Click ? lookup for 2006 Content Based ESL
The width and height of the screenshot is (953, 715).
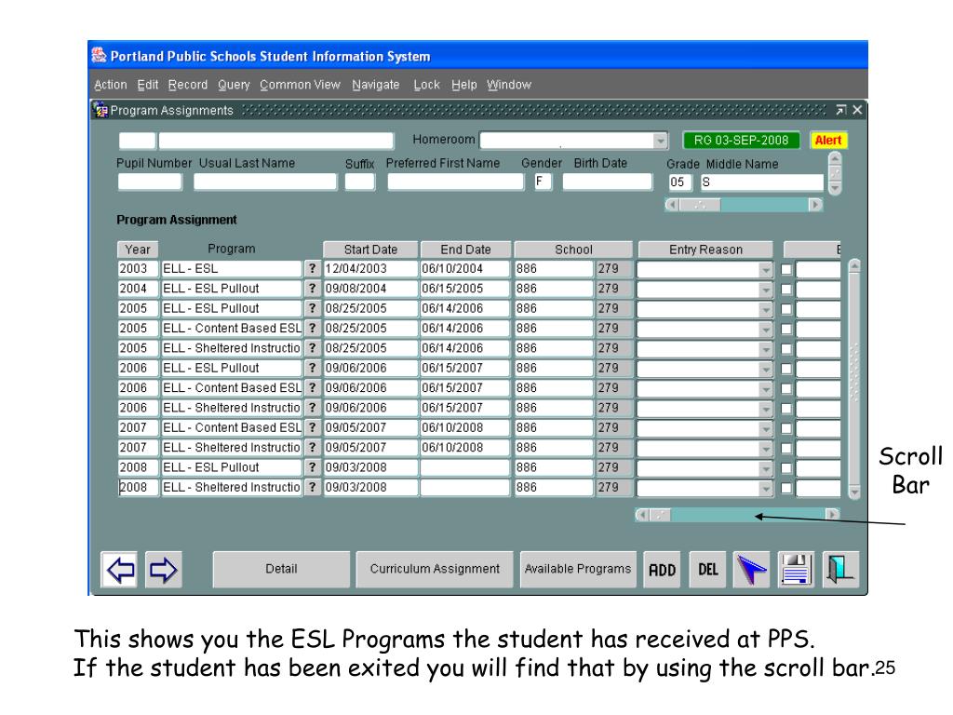tap(313, 388)
